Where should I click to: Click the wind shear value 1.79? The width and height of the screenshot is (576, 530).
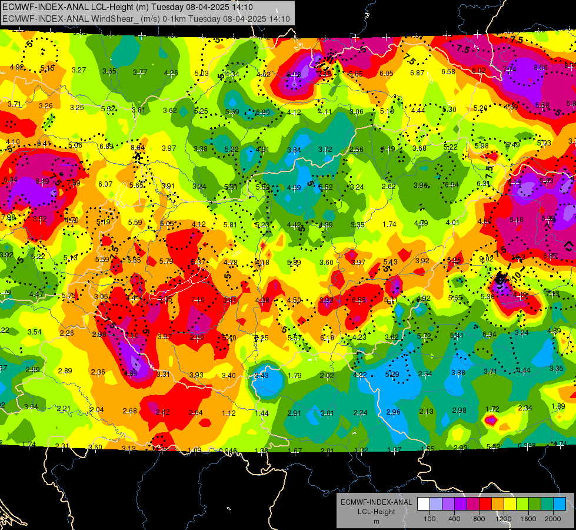(x=295, y=376)
